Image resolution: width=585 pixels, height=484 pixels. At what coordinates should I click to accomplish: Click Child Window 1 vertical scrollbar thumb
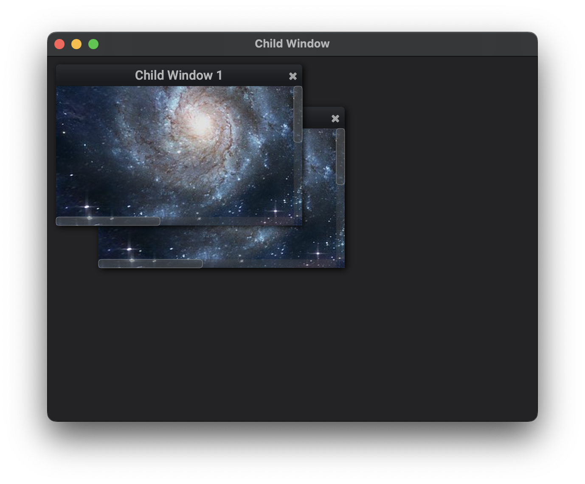coord(298,114)
